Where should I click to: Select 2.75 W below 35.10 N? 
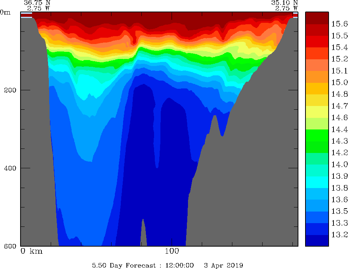click(x=286, y=9)
